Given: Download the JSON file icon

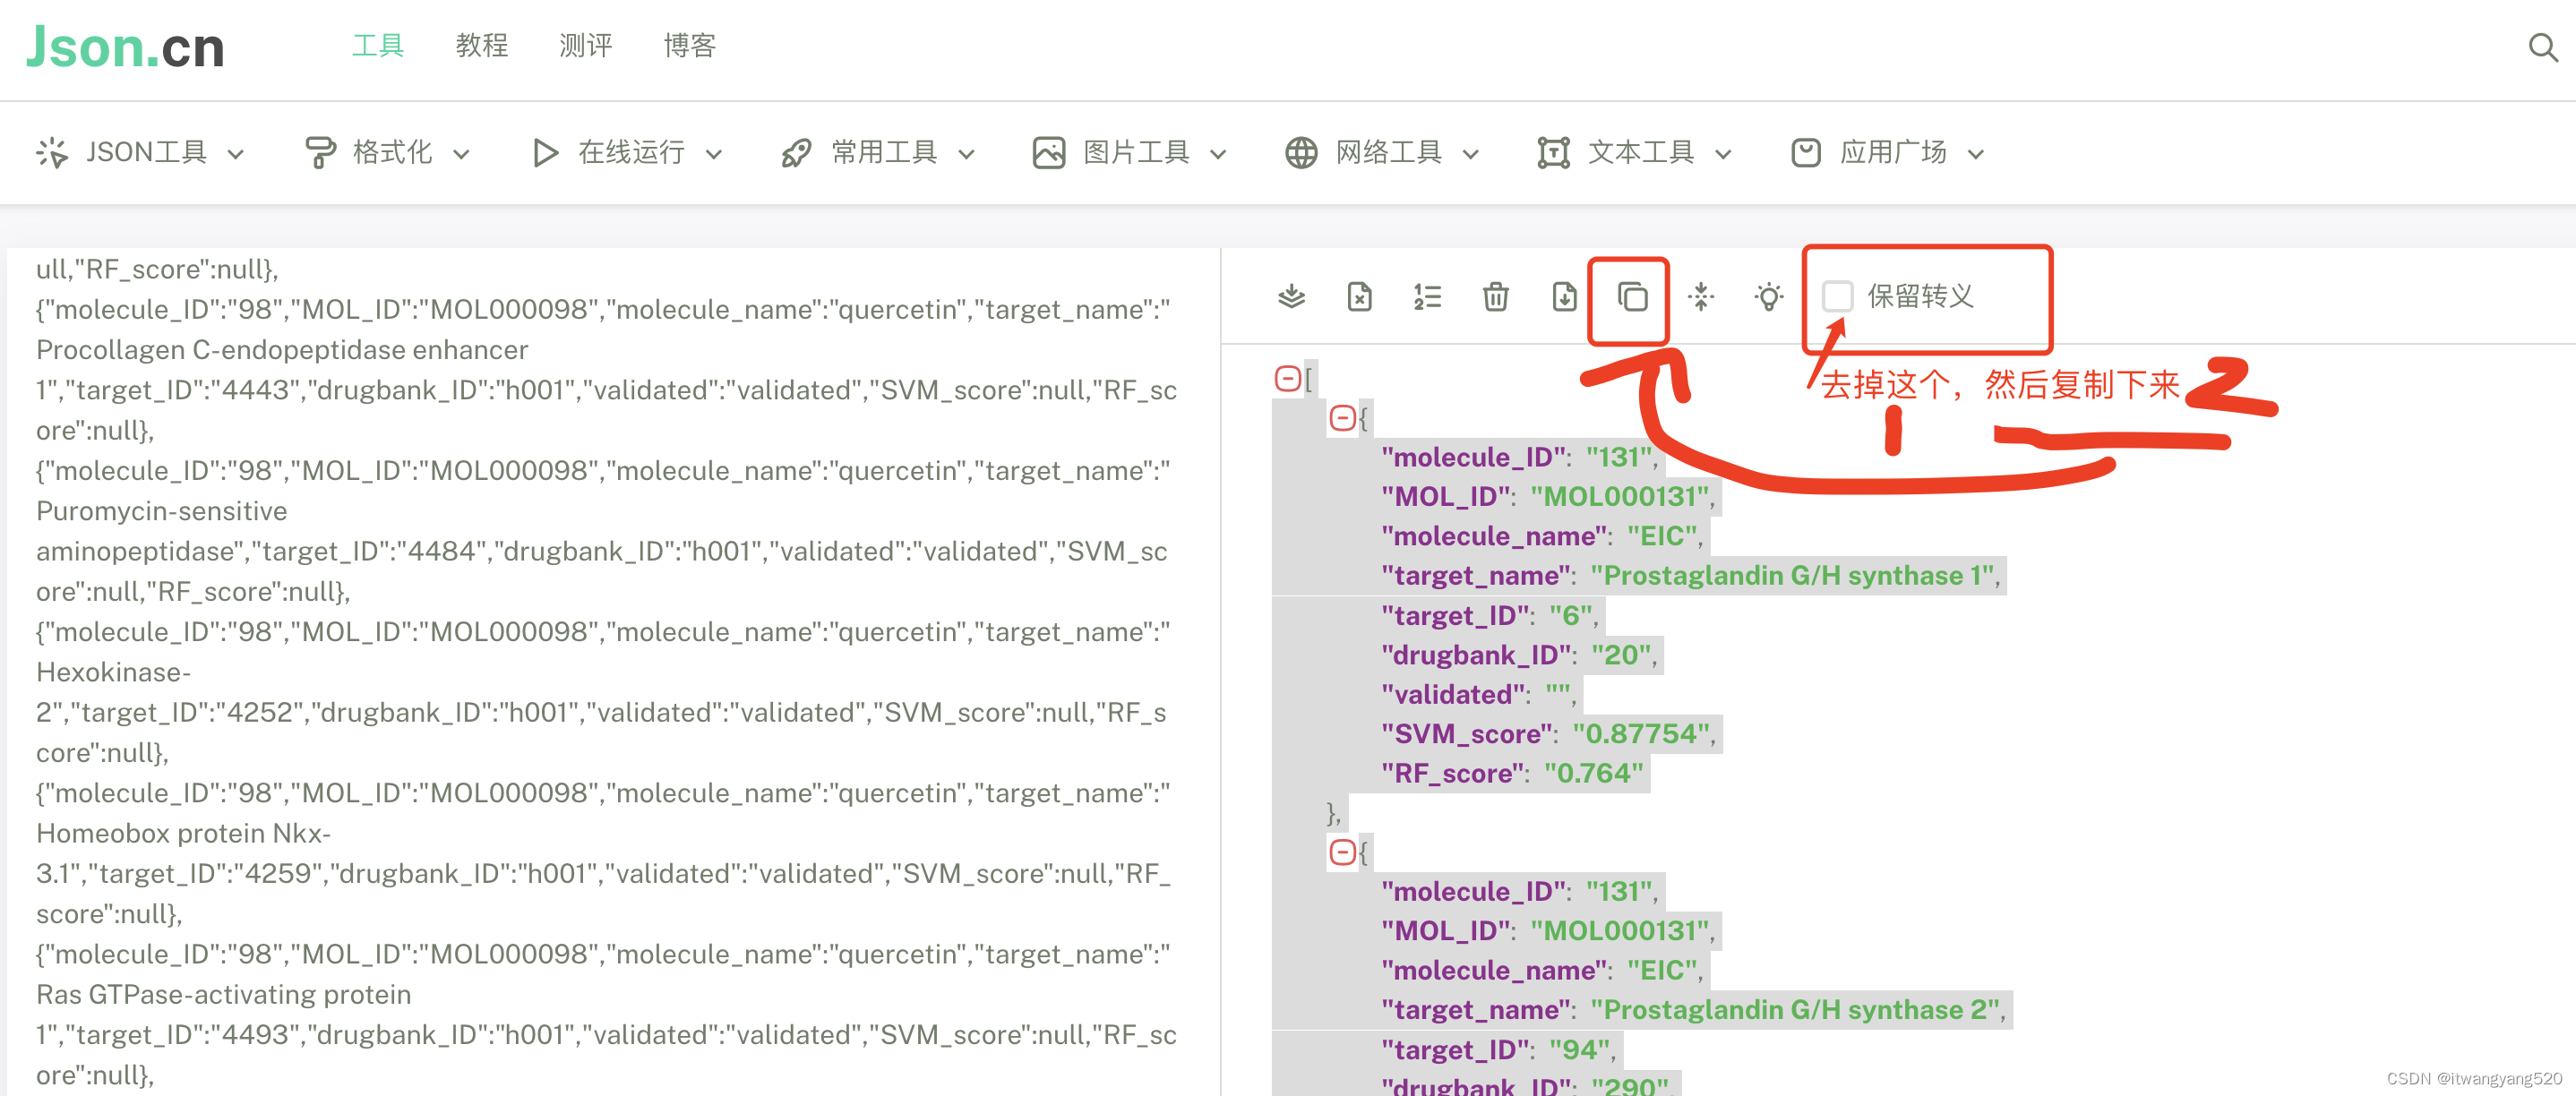Looking at the screenshot, I should click(x=1564, y=297).
